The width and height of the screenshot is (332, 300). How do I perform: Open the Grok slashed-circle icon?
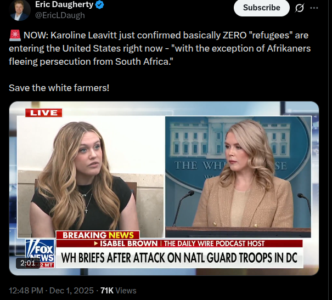tap(300, 8)
